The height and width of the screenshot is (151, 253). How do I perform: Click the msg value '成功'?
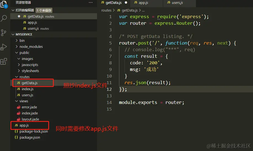(x=151, y=69)
